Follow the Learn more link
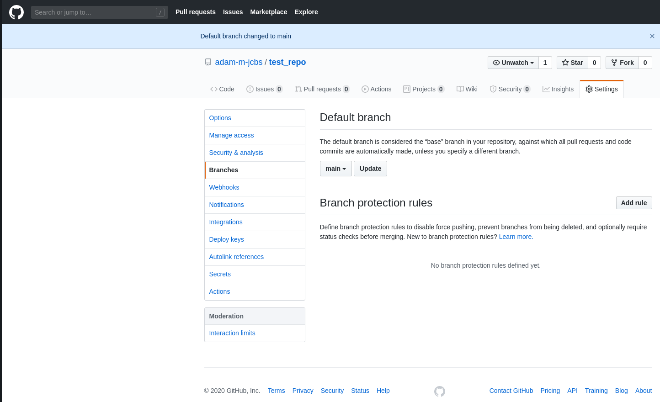Image resolution: width=660 pixels, height=402 pixels. click(x=516, y=237)
